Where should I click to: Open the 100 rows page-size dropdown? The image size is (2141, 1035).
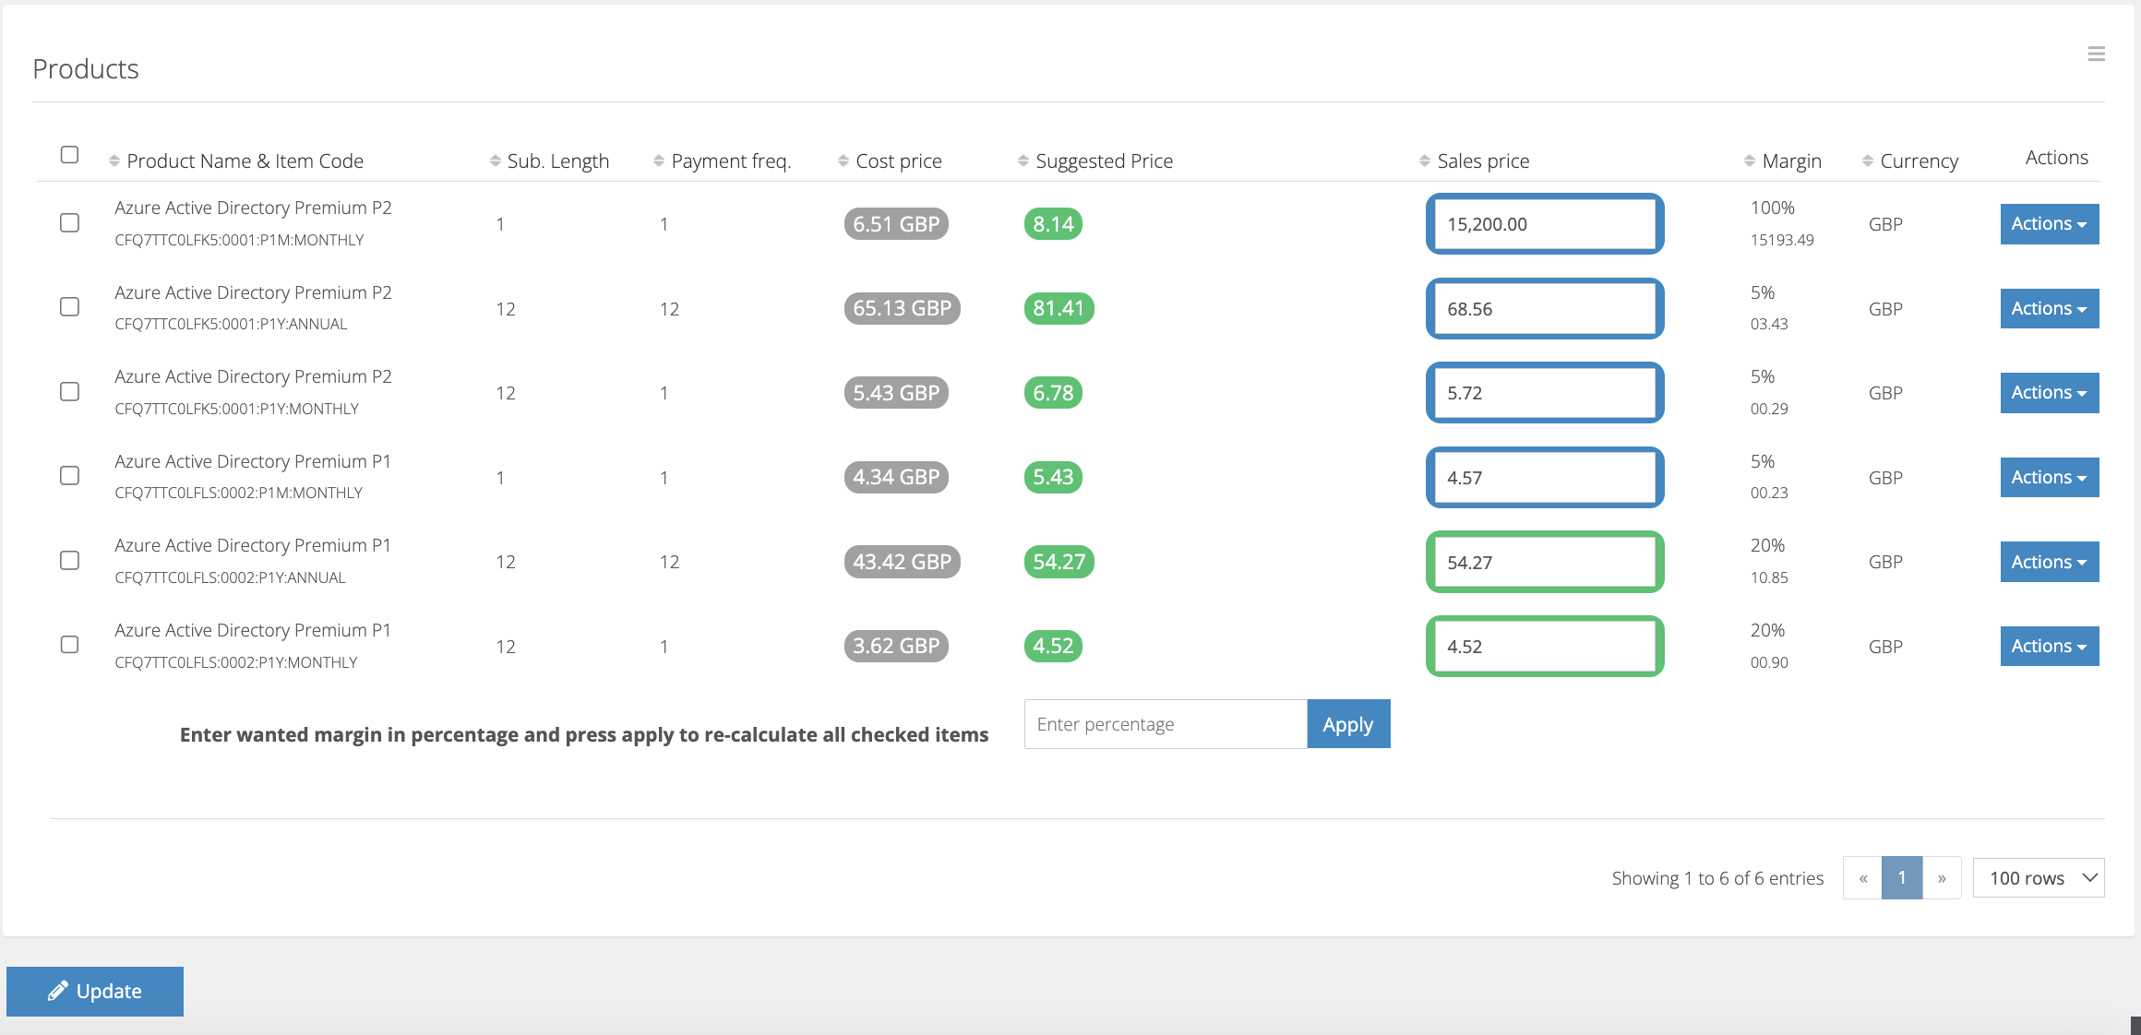[x=2038, y=877]
